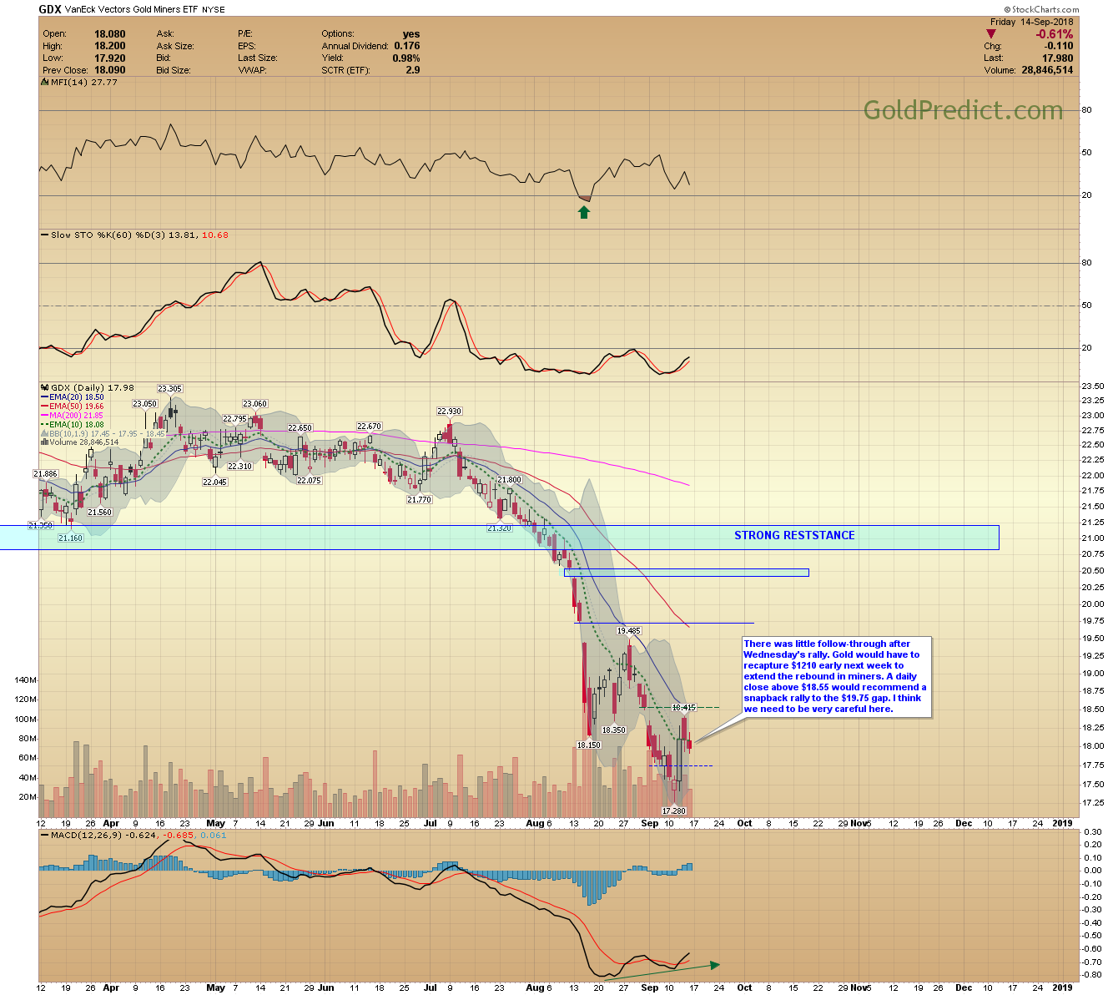This screenshot has height=995, width=1118.
Task: Click the Annual Dividend 0.176 value
Action: (x=407, y=46)
